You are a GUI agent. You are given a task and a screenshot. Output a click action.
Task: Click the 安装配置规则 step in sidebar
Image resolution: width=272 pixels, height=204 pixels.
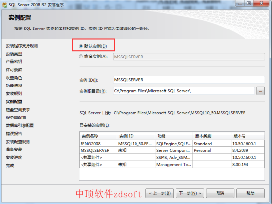[x=18, y=142]
